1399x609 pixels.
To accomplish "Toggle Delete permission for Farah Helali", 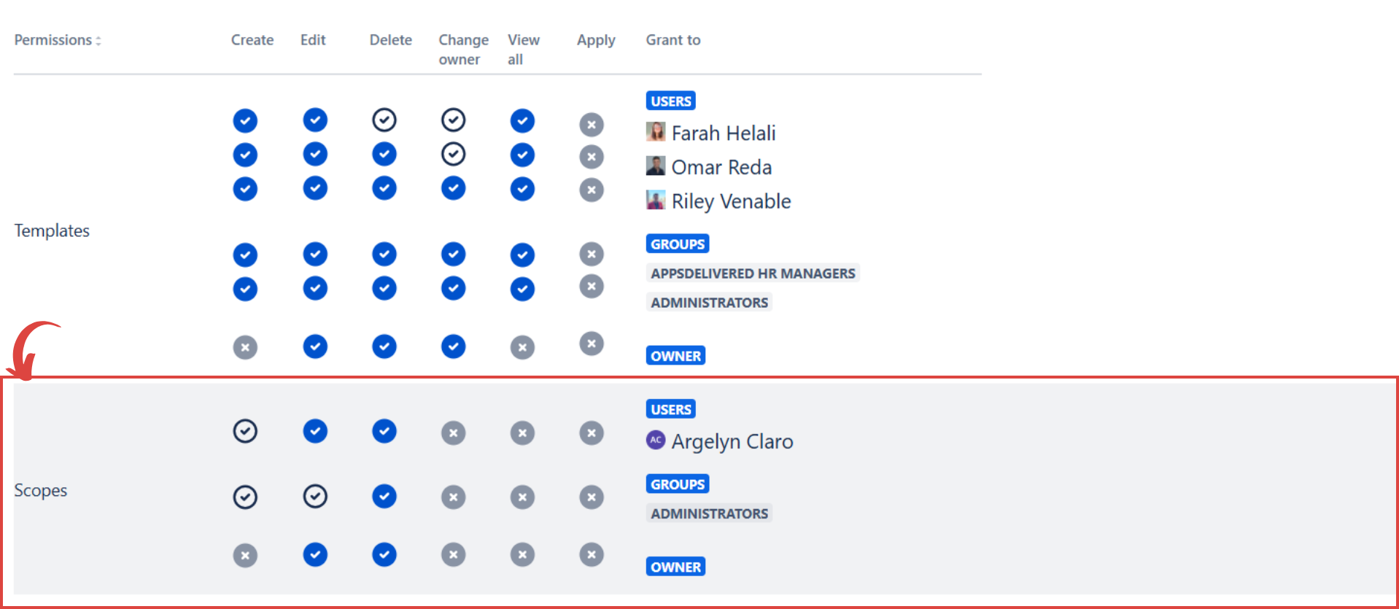I will point(384,120).
